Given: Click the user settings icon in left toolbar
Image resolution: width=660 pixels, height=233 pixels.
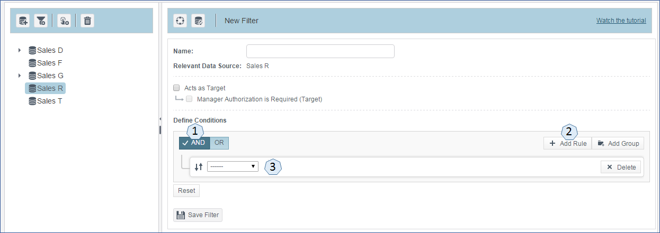Looking at the screenshot, I should [64, 21].
